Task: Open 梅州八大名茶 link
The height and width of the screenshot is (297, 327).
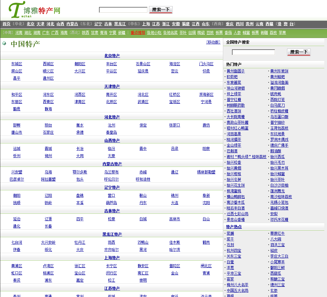Action: (238, 285)
